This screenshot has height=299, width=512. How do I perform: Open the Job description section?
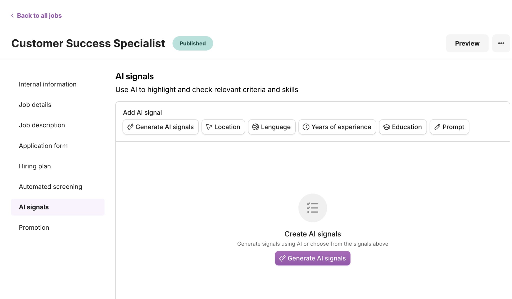(42, 125)
